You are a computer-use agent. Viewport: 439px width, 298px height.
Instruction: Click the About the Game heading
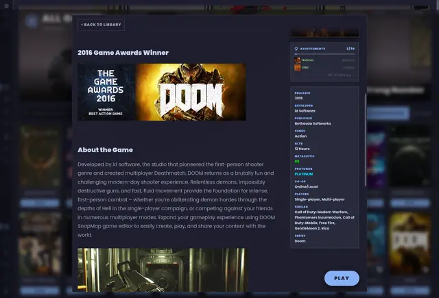pos(105,150)
